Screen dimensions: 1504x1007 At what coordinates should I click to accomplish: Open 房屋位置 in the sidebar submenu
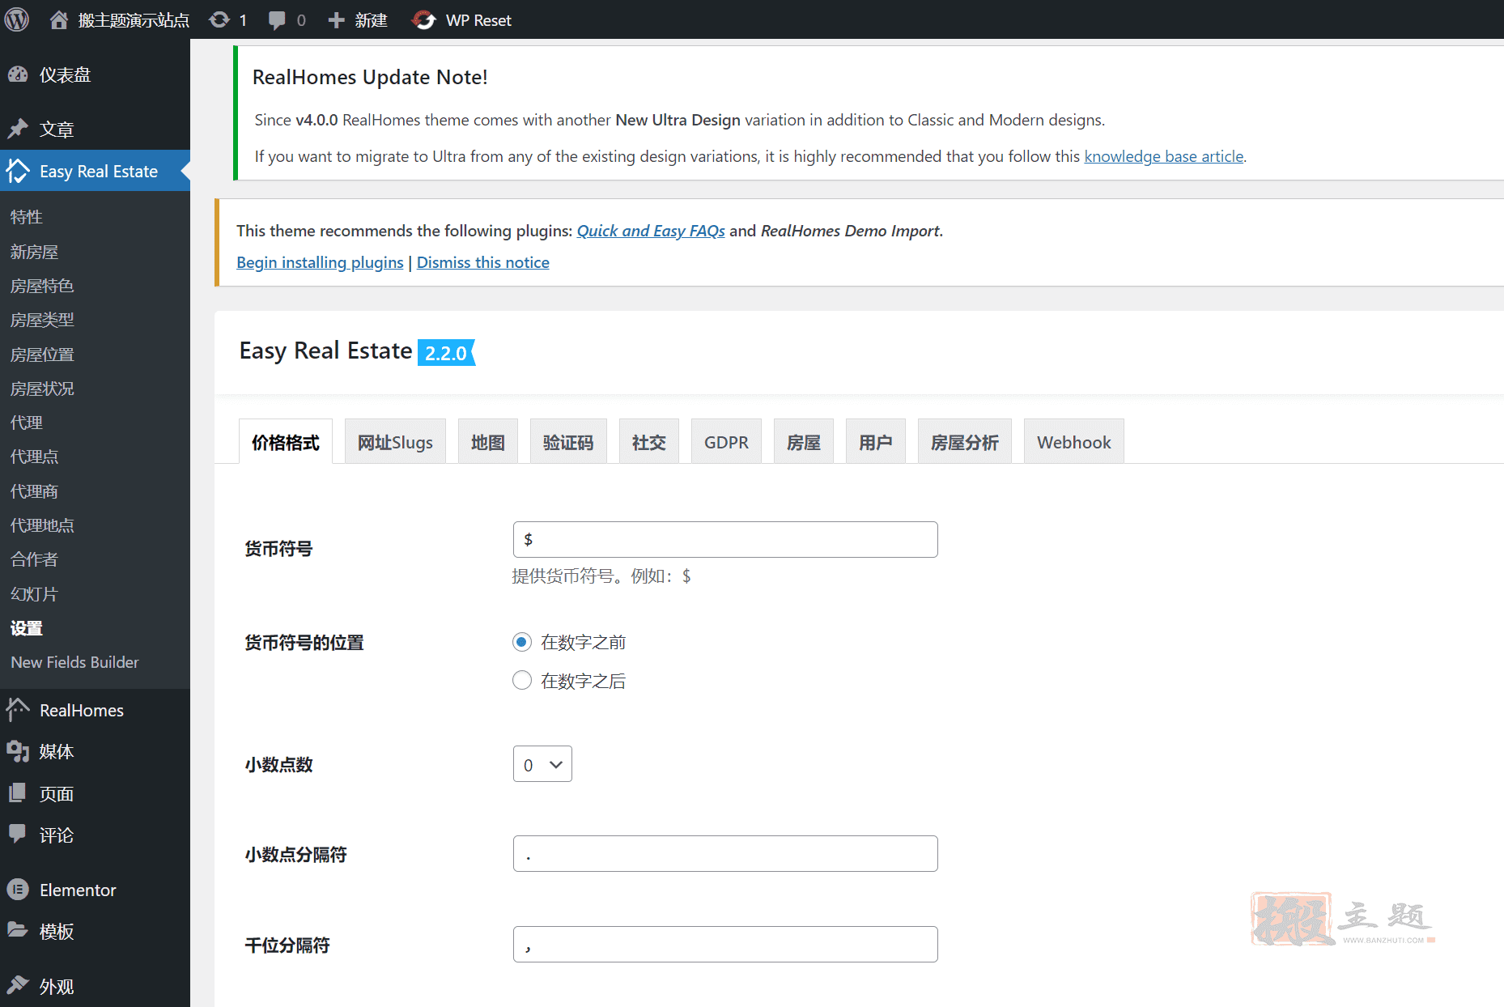click(x=42, y=355)
